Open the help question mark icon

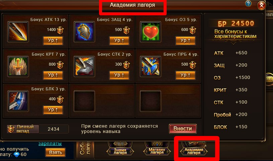tap(248, 4)
